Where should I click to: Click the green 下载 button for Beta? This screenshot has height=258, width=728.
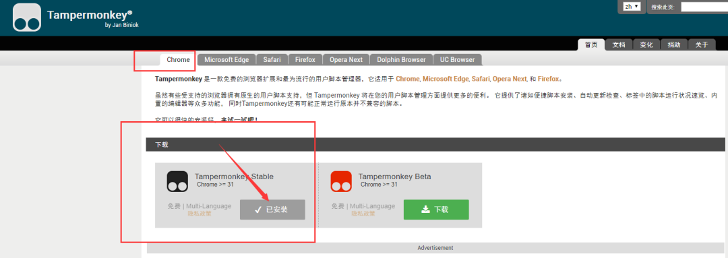pyautogui.click(x=436, y=209)
